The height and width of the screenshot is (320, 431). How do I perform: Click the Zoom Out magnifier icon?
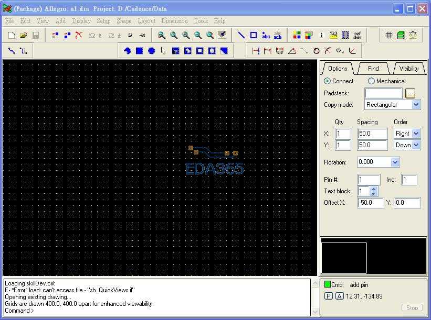point(197,35)
